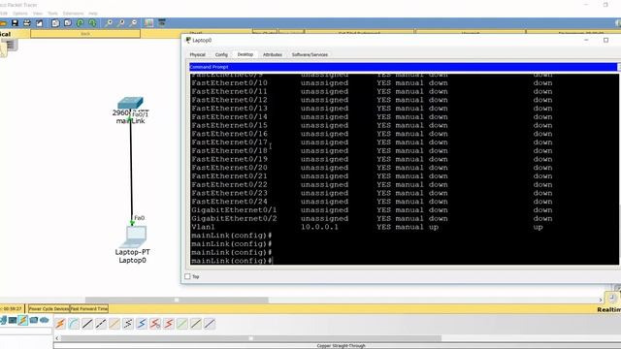Choose the Copper Cross-Over dashed cable
Viewport: 621px width, 349px height.
point(101,324)
